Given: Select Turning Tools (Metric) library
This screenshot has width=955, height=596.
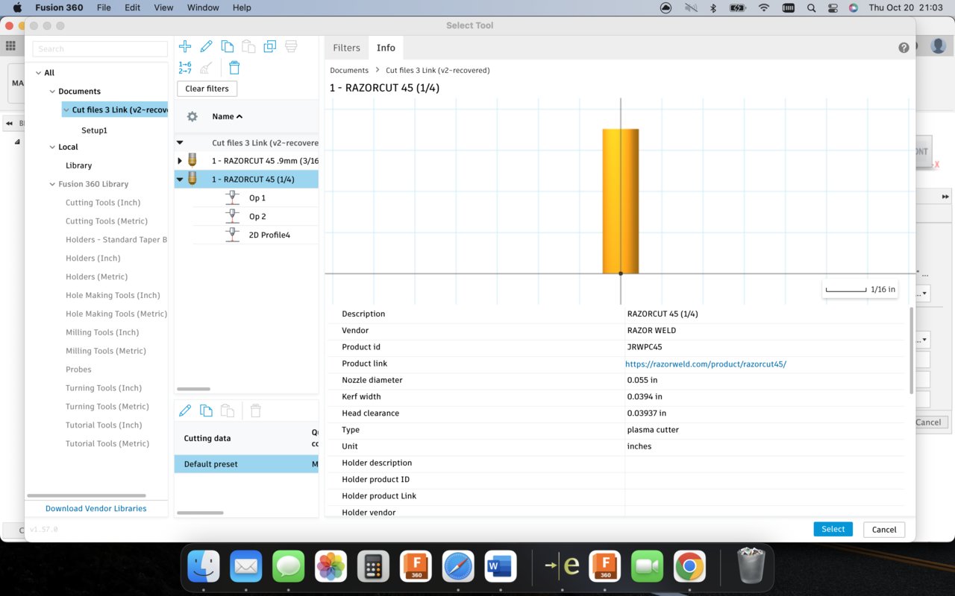Looking at the screenshot, I should click(x=107, y=407).
